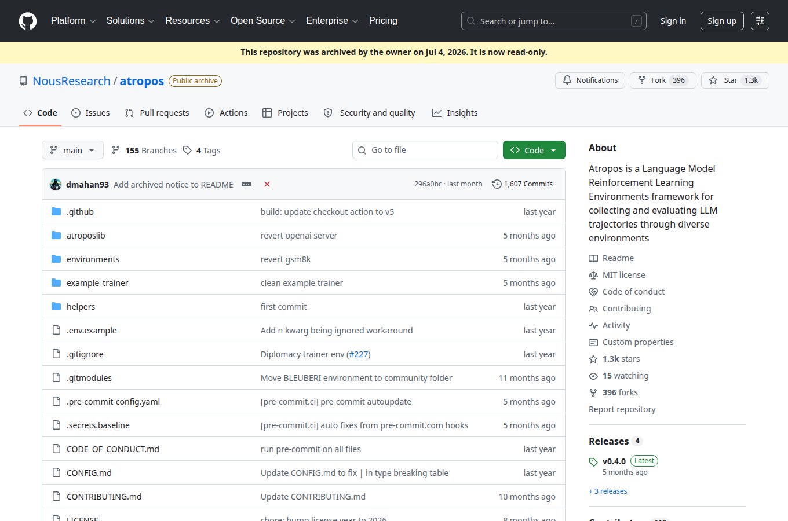Click the .pre-commit-config.yaml file icon
The width and height of the screenshot is (788, 521).
click(56, 402)
